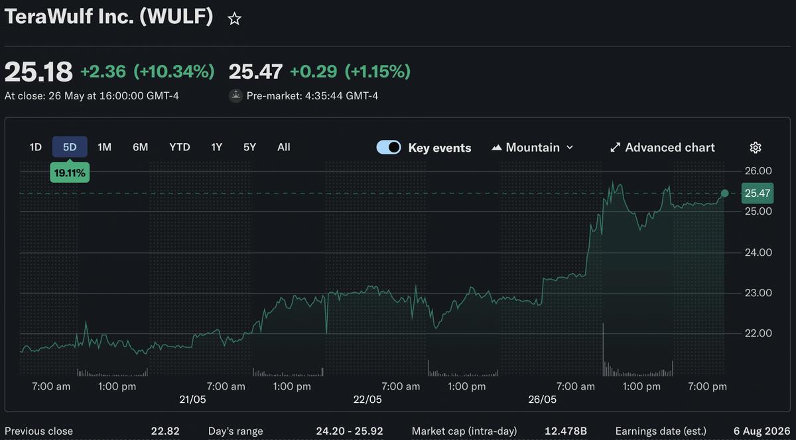The width and height of the screenshot is (796, 440).
Task: Toggle the Key events switch
Action: pos(389,147)
